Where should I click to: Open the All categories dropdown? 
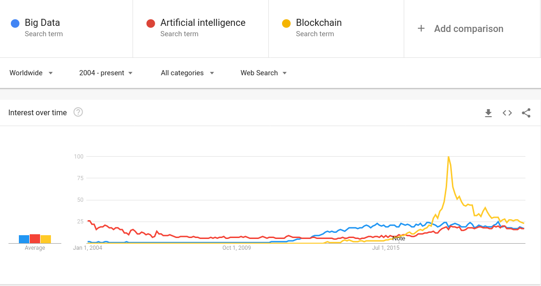[187, 73]
